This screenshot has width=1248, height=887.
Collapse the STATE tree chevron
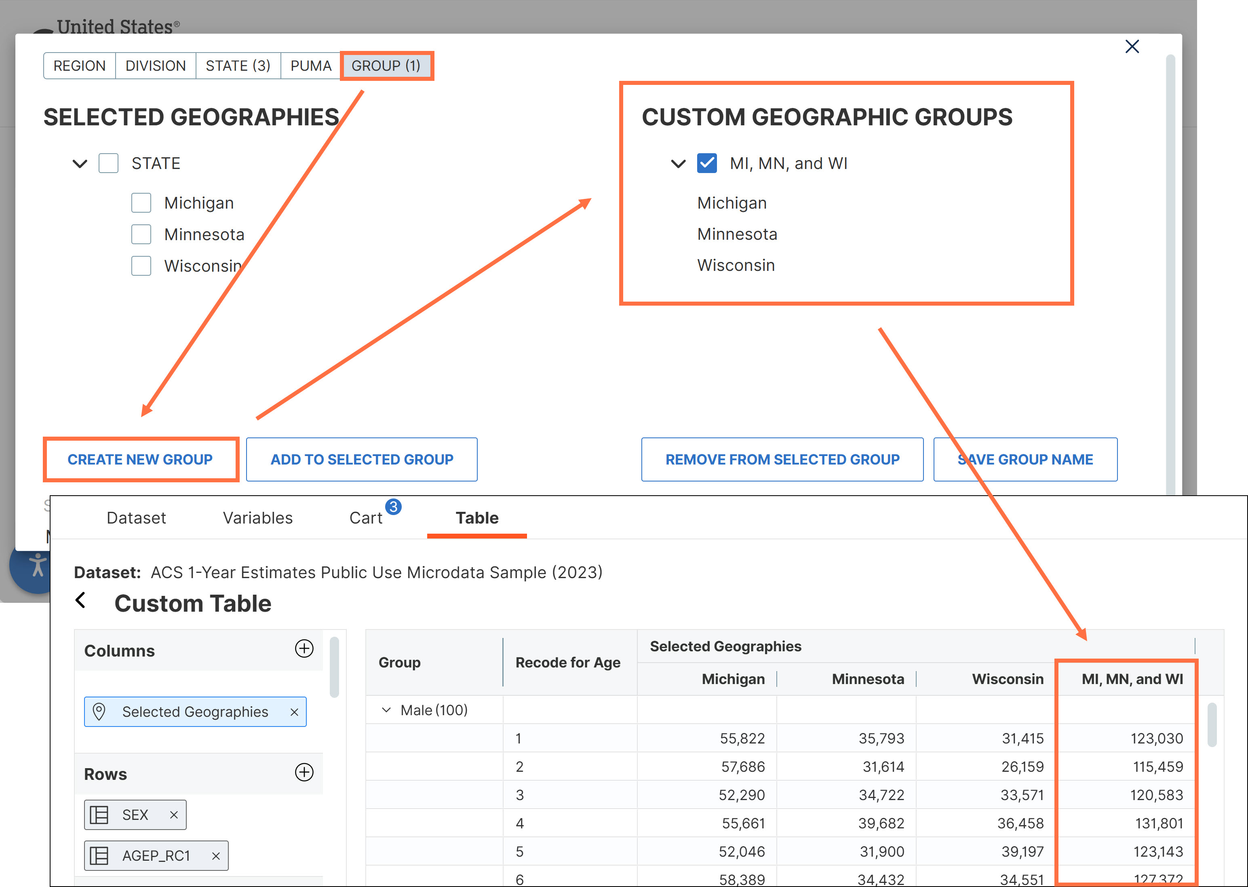80,163
